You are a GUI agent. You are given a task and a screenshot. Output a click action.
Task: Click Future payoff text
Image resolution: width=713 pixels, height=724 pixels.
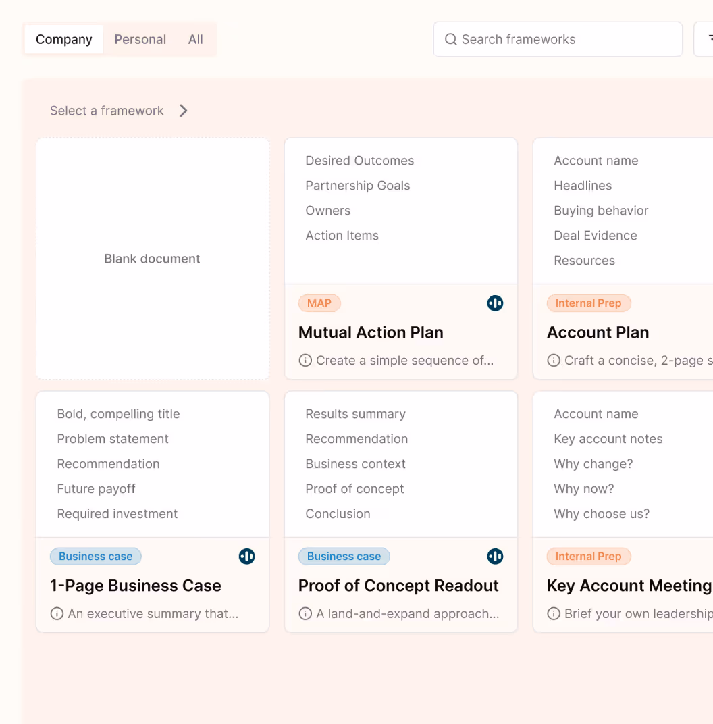96,488
